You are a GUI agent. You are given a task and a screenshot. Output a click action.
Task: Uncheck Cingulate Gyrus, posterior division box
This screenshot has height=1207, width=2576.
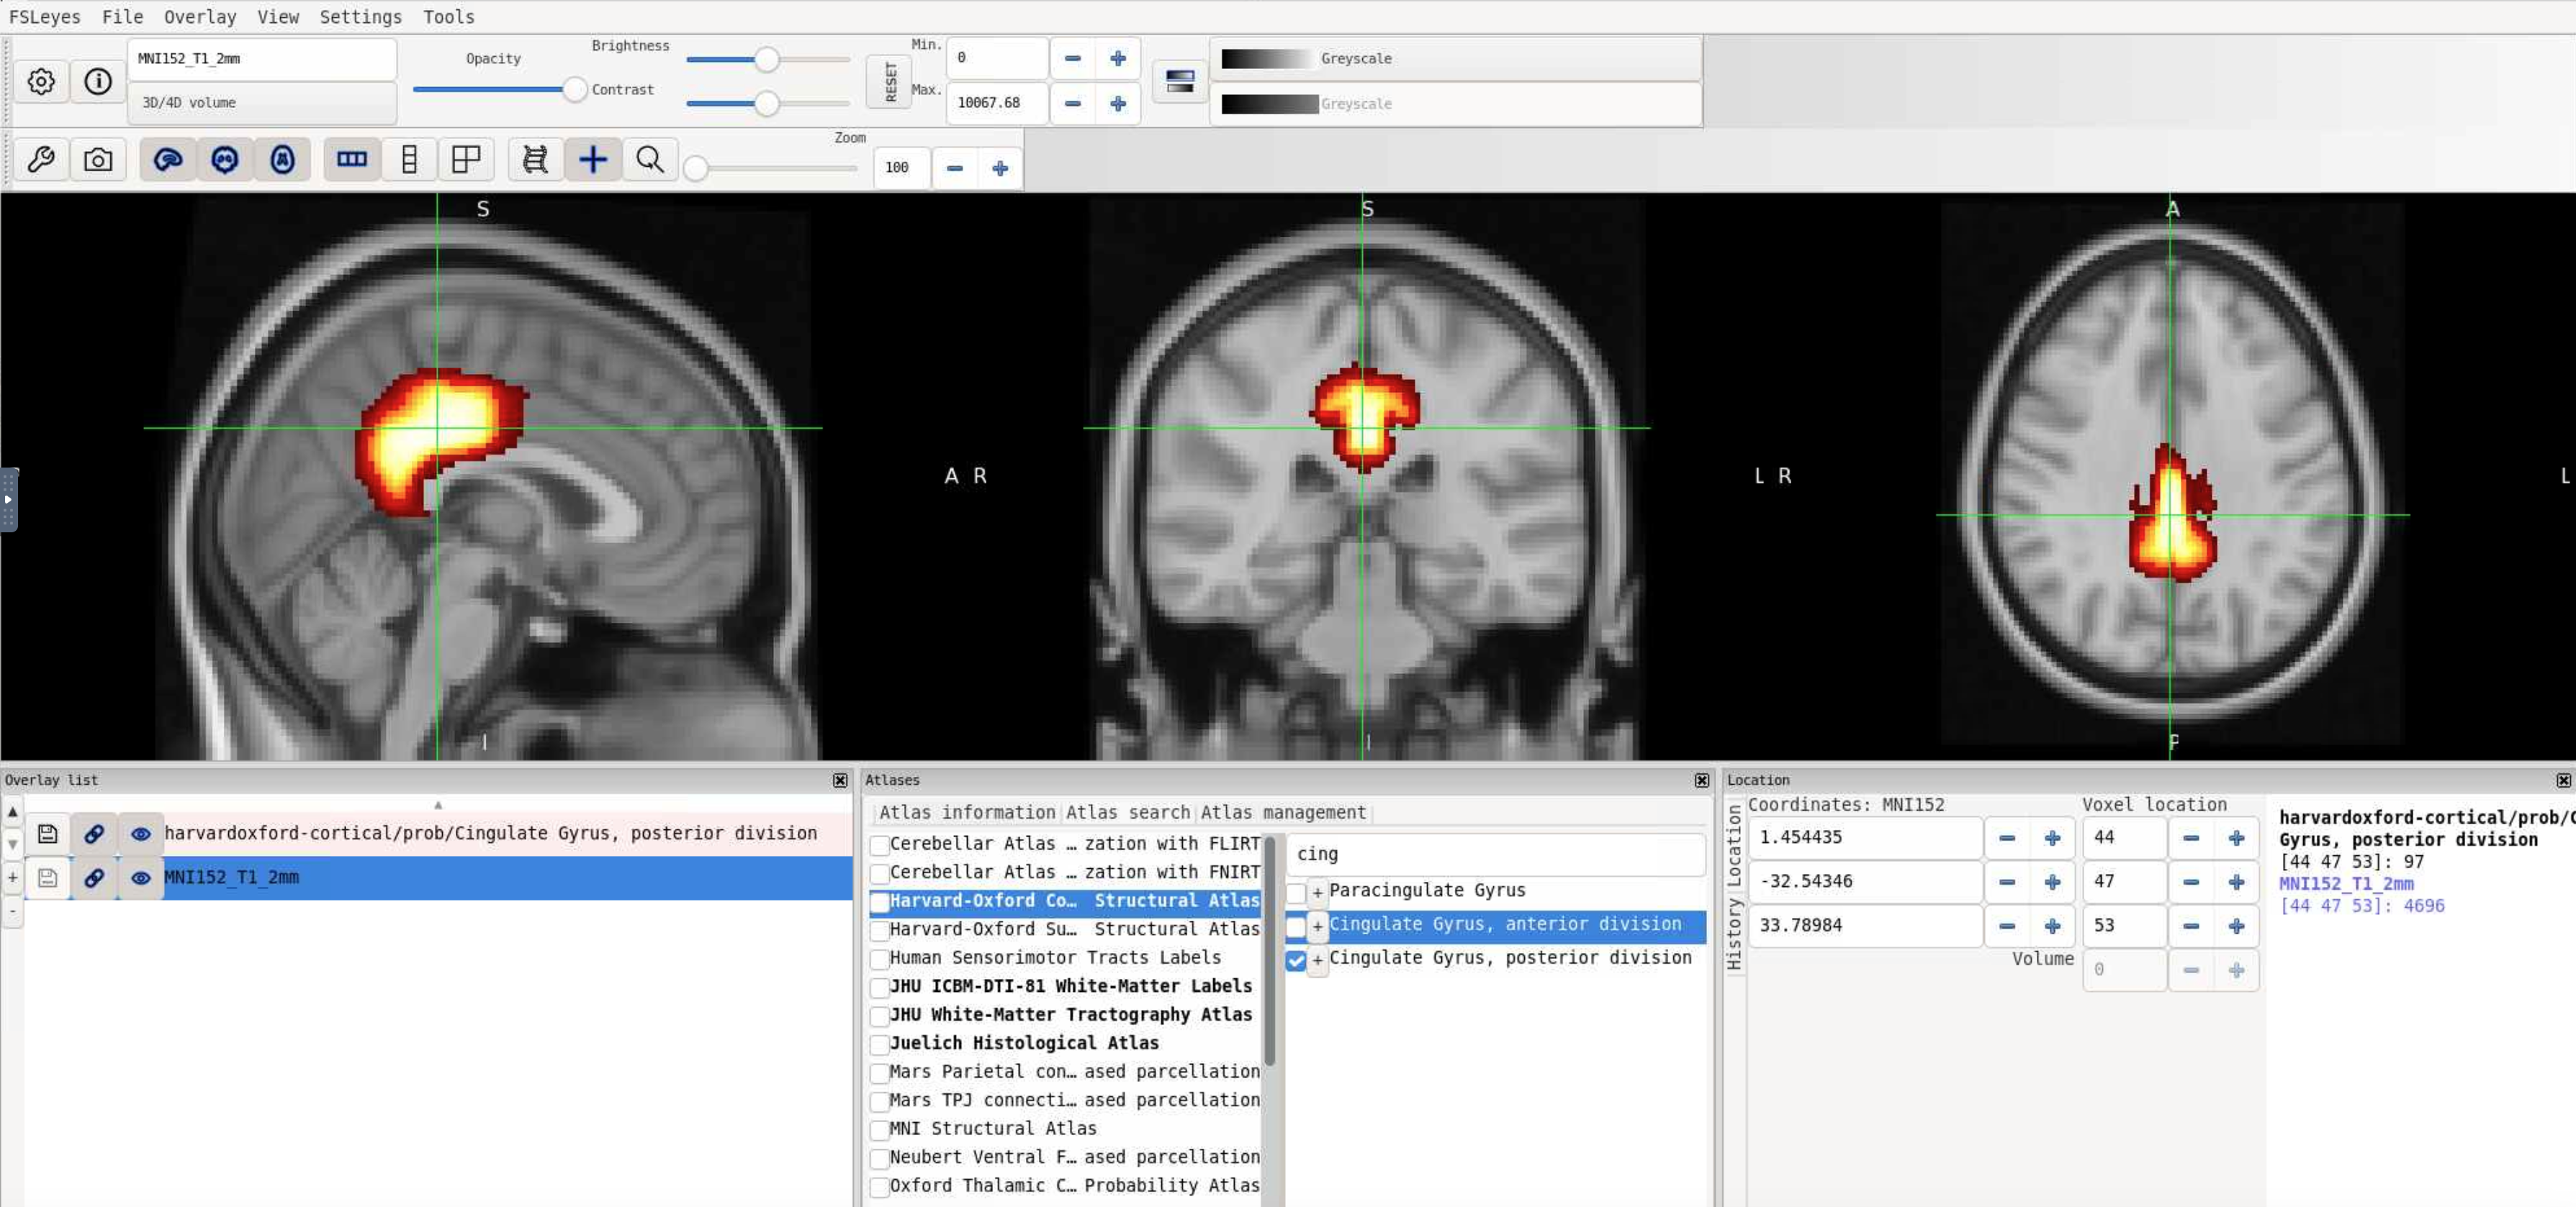tap(1296, 960)
